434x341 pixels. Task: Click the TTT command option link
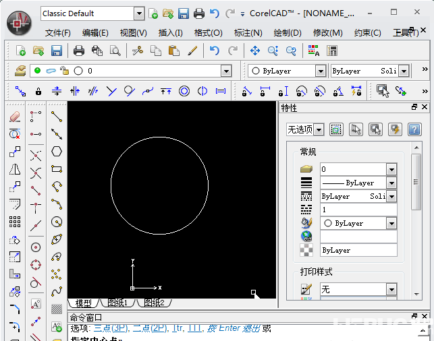click(x=194, y=328)
